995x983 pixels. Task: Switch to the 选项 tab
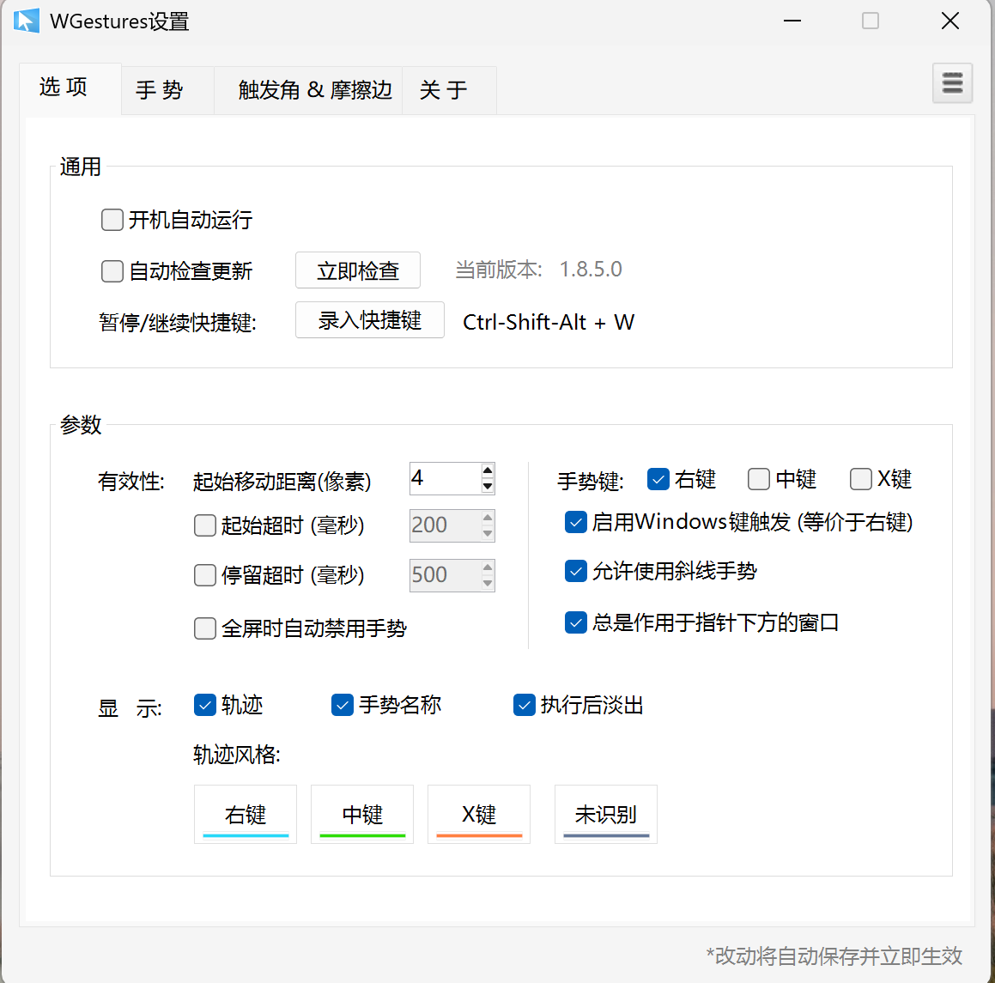pos(70,88)
